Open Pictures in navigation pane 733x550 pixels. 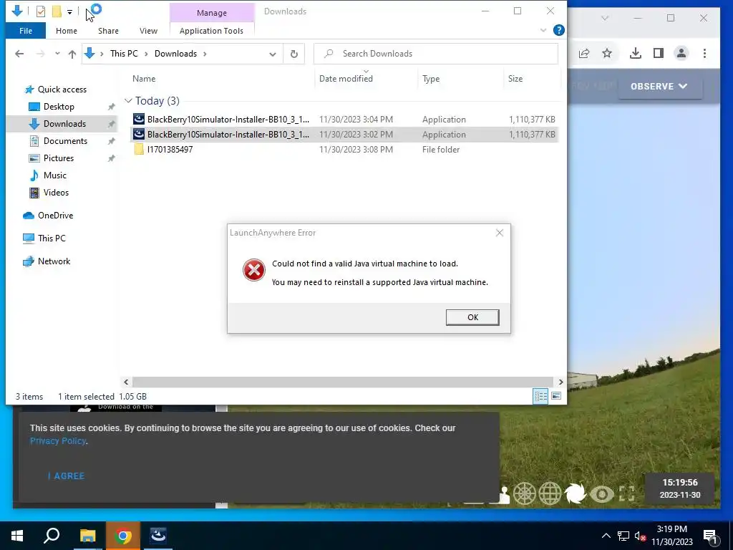(59, 158)
